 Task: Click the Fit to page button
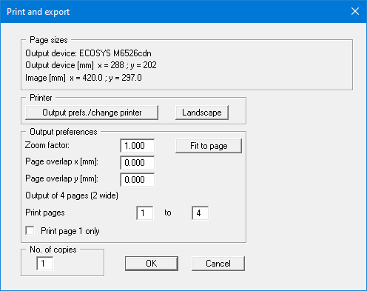click(x=209, y=146)
